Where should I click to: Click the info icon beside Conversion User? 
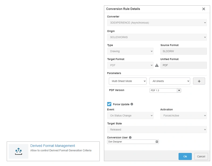[130, 137]
